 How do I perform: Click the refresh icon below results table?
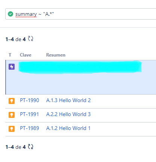[x=30, y=147]
